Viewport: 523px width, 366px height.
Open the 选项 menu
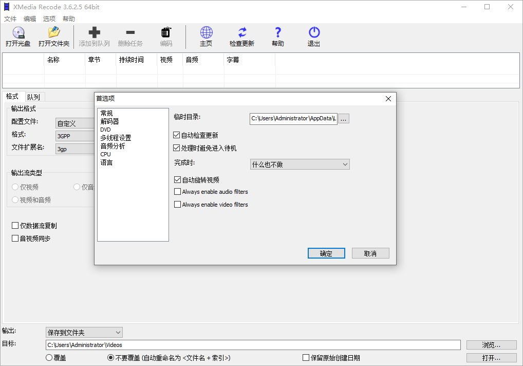click(x=49, y=18)
